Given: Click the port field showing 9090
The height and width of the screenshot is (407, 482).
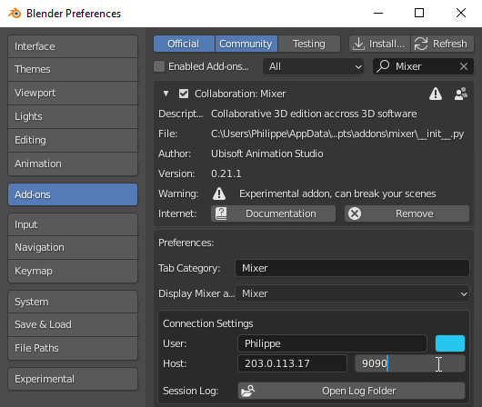Looking at the screenshot, I should pyautogui.click(x=410, y=363).
